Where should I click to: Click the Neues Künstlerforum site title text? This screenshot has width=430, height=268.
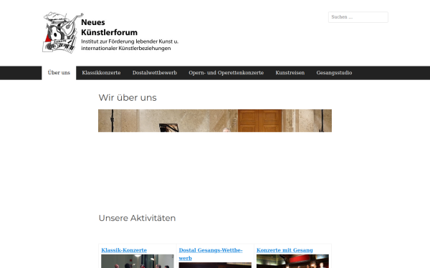109,27
